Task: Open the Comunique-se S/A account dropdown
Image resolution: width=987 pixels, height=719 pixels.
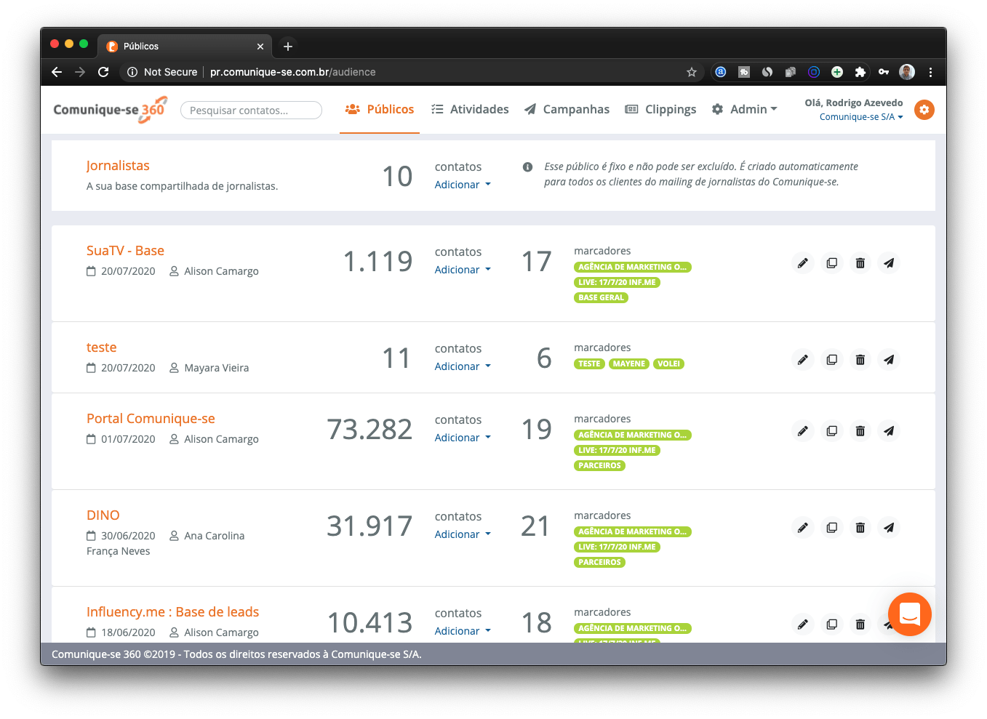Action: [861, 117]
